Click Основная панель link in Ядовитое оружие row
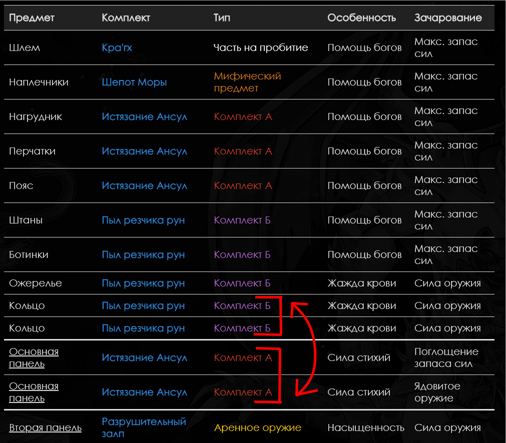The width and height of the screenshot is (506, 443). 34,392
